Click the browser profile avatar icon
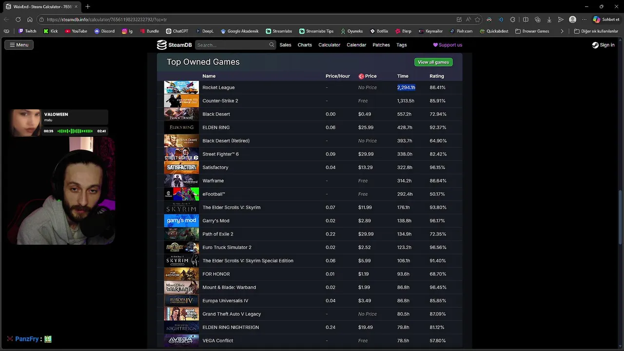 573,19
